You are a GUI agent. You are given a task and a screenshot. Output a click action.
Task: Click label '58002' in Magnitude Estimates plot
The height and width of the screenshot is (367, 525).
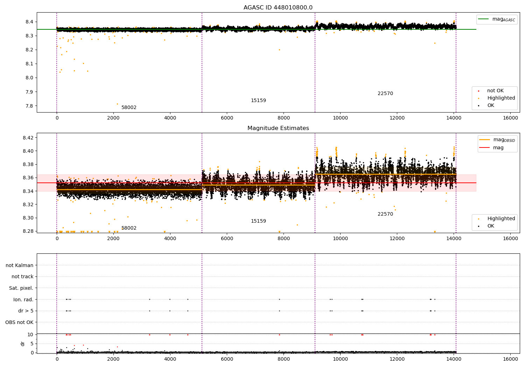129,228
